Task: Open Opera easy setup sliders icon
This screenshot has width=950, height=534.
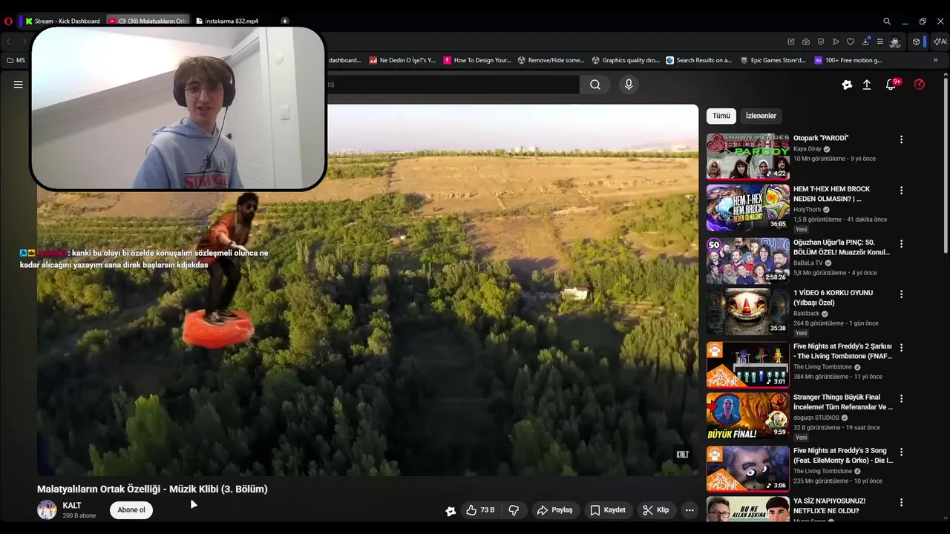Action: pos(880,42)
